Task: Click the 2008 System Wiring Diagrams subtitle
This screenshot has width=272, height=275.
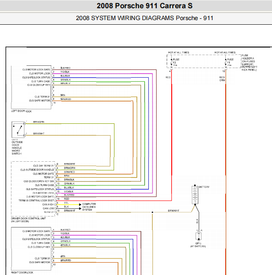Action: pyautogui.click(x=145, y=18)
